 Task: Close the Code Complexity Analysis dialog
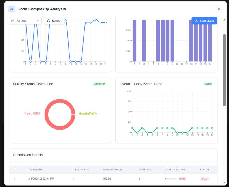point(219,9)
